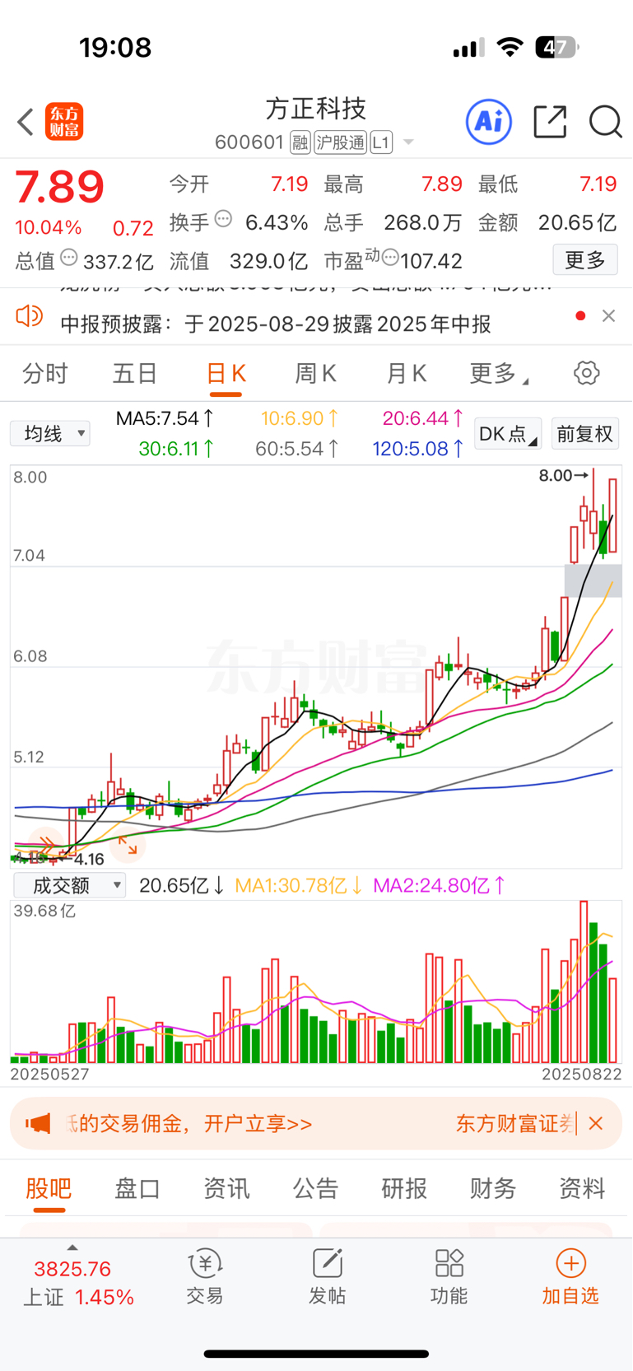This screenshot has width=633, height=1371.
Task: Tap the orange expand-chart arrows icon
Action: 128,845
